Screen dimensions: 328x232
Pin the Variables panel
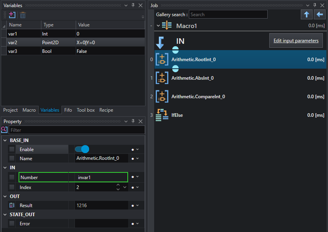tap(133, 5)
